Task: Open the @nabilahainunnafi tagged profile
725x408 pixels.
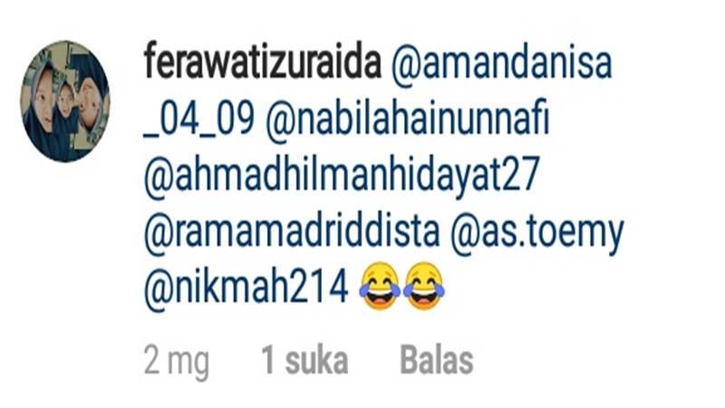Action: coord(407,121)
